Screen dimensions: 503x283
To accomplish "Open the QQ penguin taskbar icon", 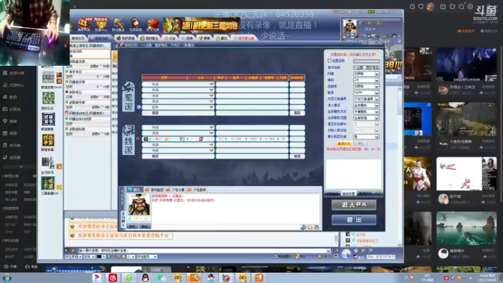I will [x=145, y=278].
